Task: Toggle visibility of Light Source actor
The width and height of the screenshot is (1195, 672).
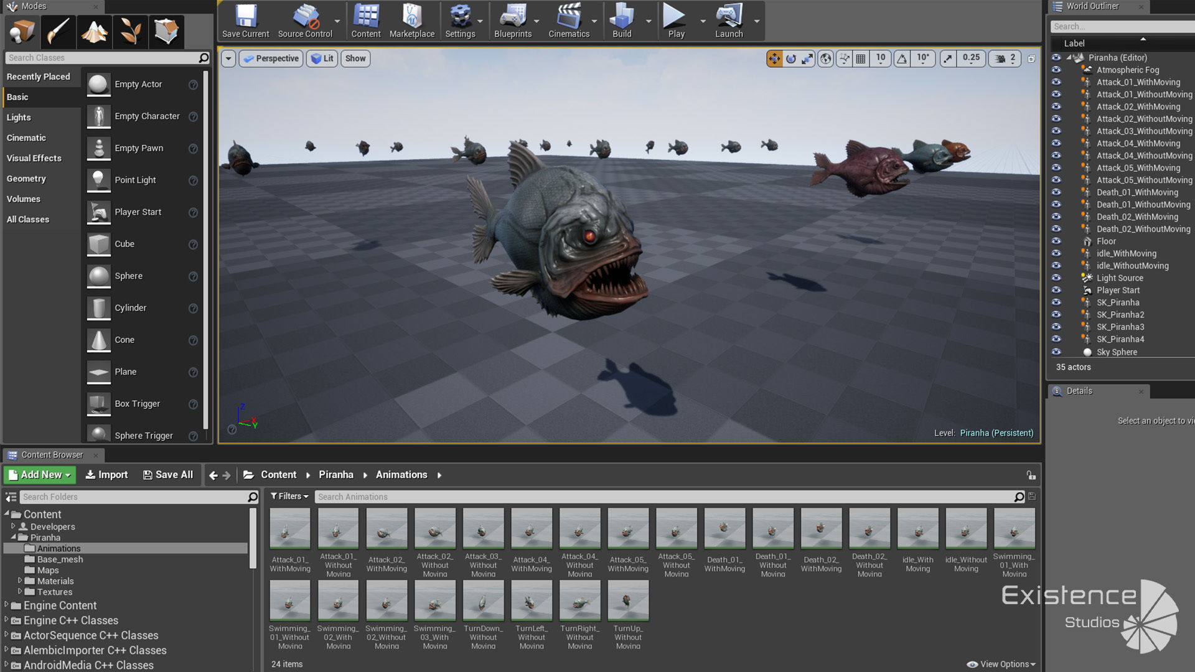Action: pyautogui.click(x=1056, y=278)
